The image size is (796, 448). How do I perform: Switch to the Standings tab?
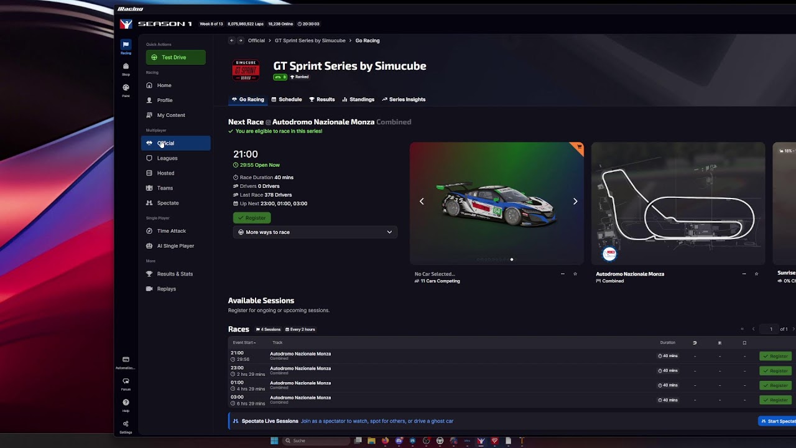pos(358,100)
